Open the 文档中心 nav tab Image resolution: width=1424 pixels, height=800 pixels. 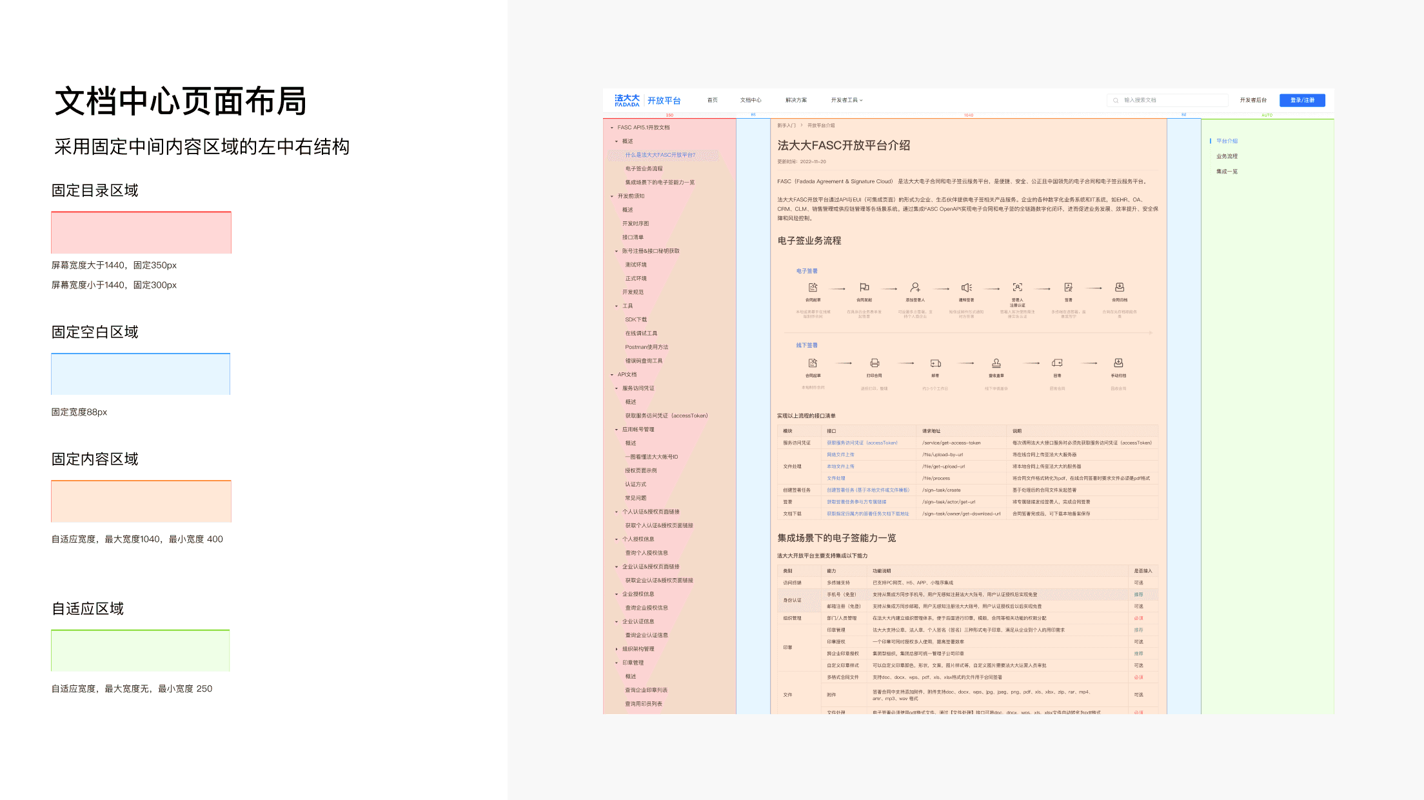pyautogui.click(x=751, y=100)
